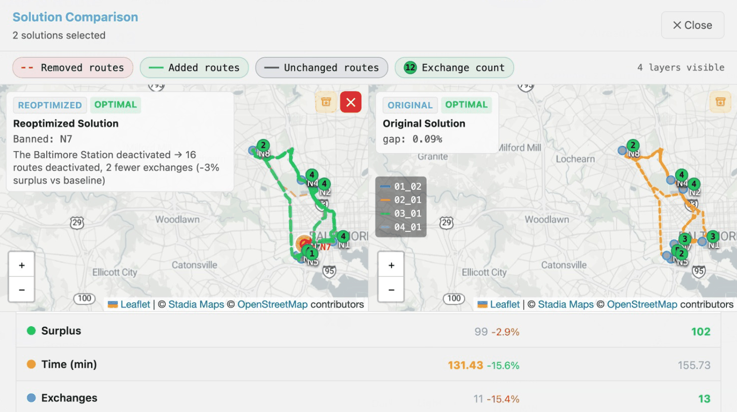Click the banned N7 red marker
Viewport: 737px width, 412px height.
[x=305, y=244]
